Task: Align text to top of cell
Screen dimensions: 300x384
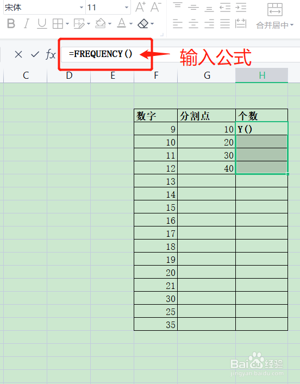Action: pos(178,7)
